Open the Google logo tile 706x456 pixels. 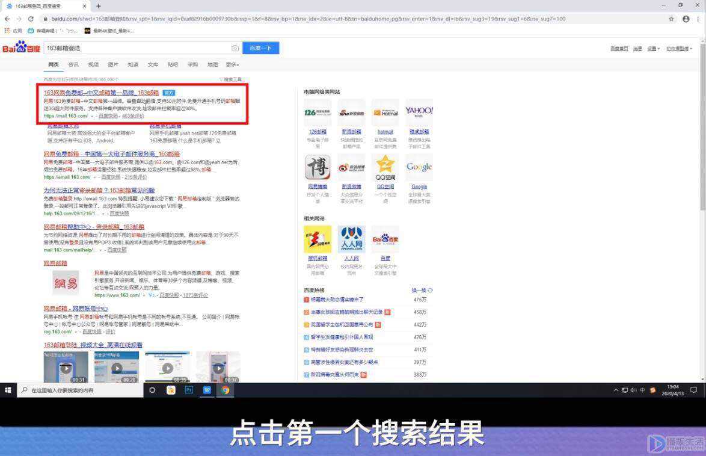(x=419, y=167)
